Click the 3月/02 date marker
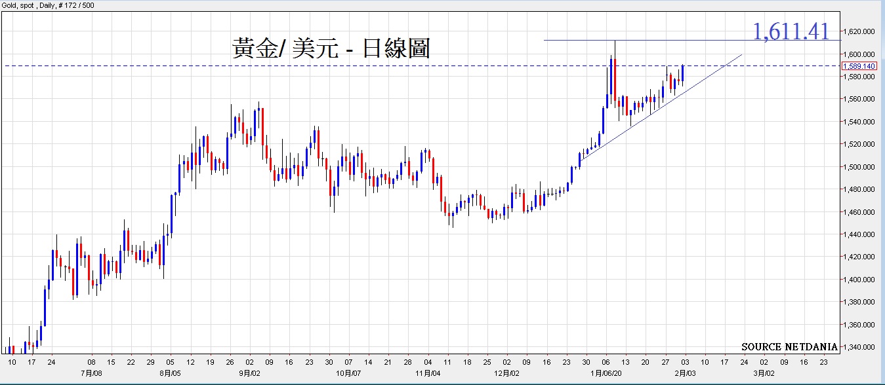885x385 pixels. click(x=764, y=373)
